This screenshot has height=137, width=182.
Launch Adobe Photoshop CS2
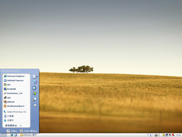tap(16, 112)
